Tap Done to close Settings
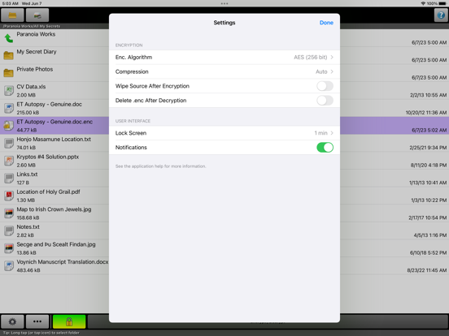This screenshot has height=336, width=449. coord(326,23)
